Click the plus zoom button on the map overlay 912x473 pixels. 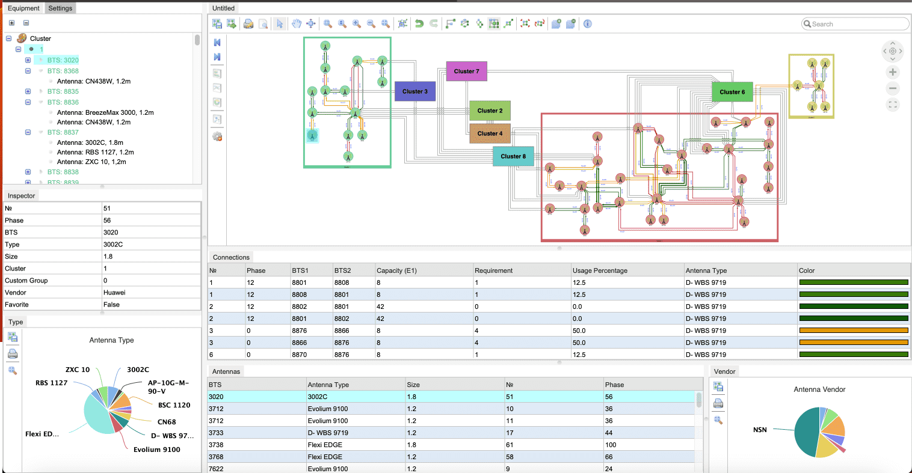pos(893,72)
